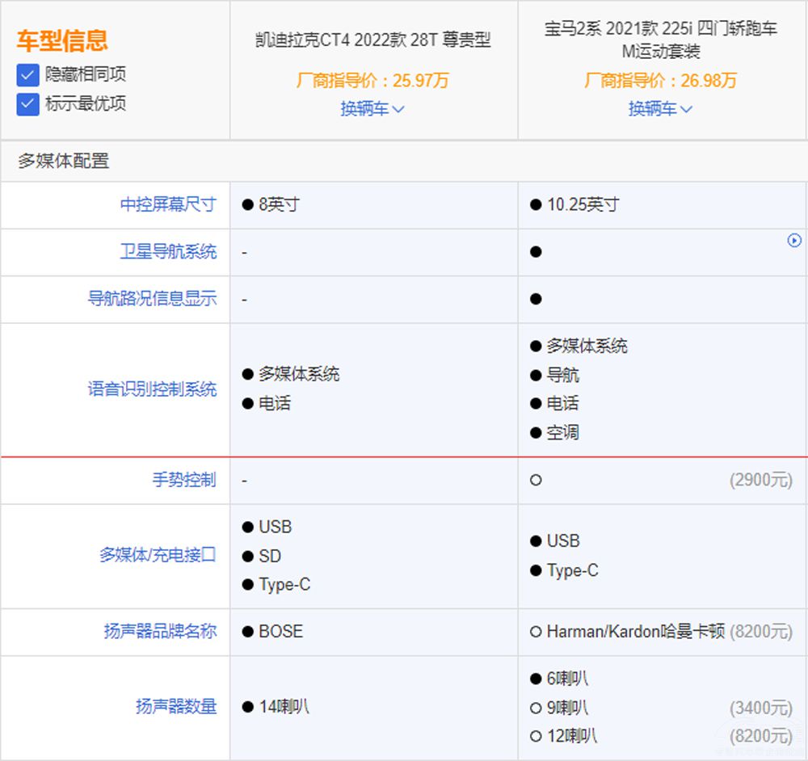Click the 多媒体/充电接口 parameter link
Screen dimensions: 808x761
[x=158, y=556]
